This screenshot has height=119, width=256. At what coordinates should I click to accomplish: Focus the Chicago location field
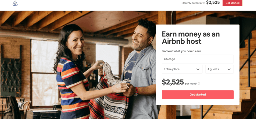click(197, 59)
